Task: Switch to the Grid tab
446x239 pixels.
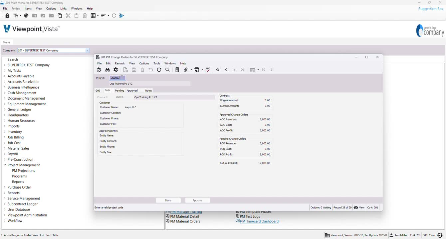Action: 98,91
